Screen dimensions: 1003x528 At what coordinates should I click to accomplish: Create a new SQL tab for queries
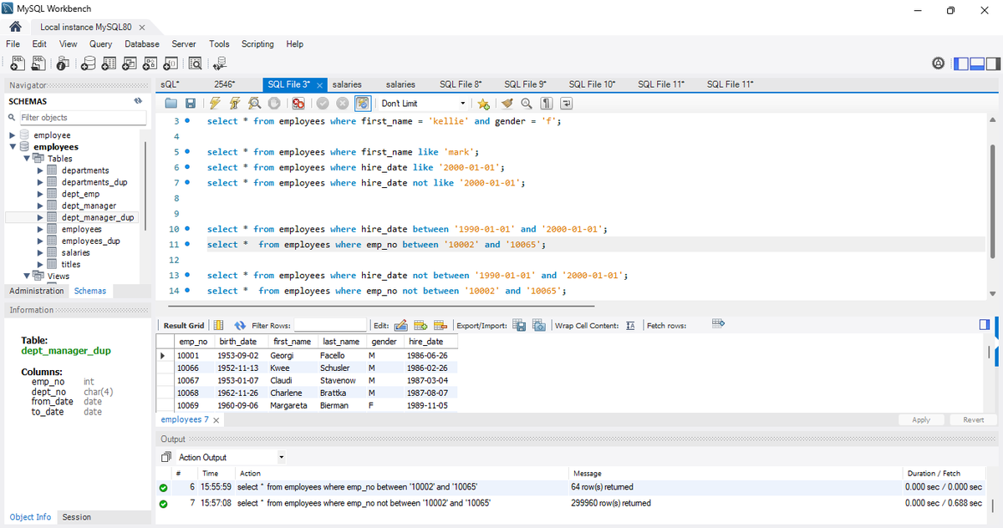click(17, 63)
